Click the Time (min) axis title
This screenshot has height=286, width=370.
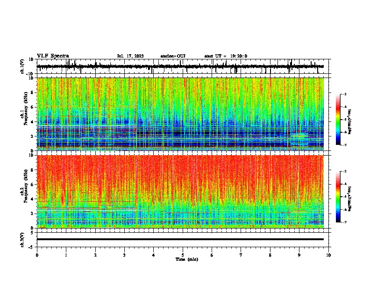187,259
